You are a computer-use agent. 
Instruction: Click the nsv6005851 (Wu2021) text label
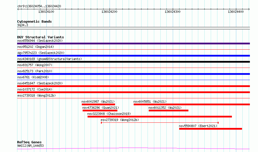tap(150, 102)
